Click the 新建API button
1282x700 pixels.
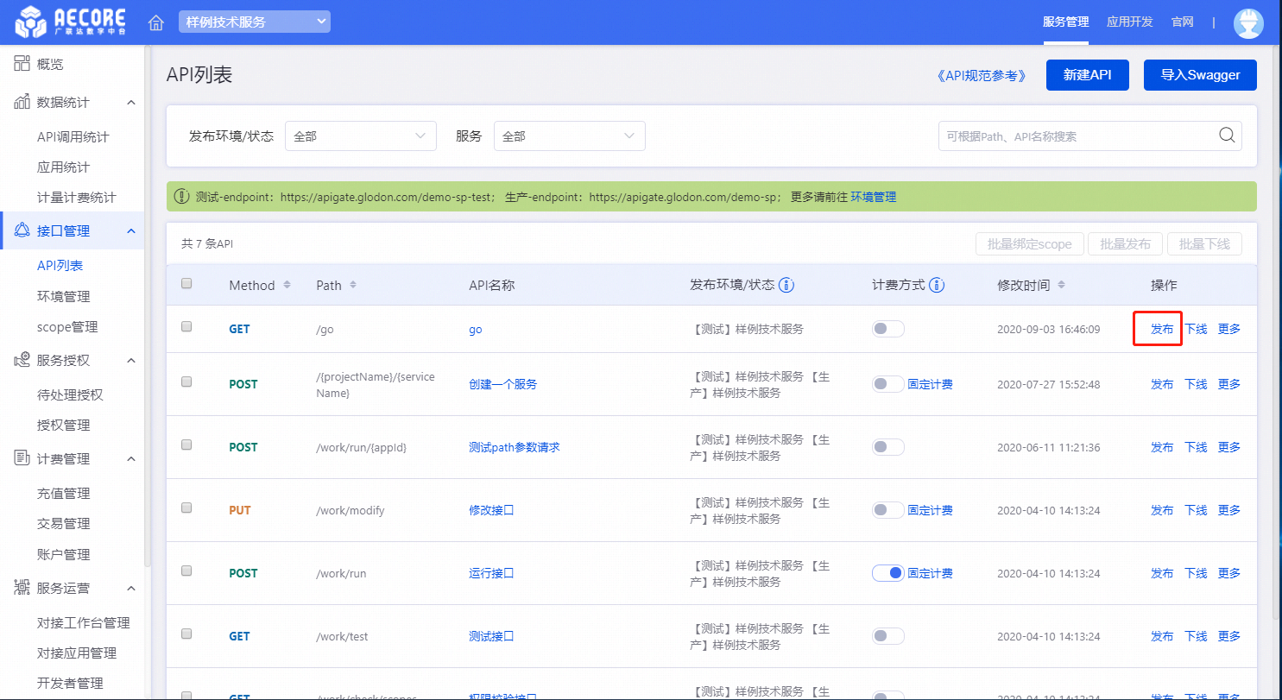tap(1087, 75)
